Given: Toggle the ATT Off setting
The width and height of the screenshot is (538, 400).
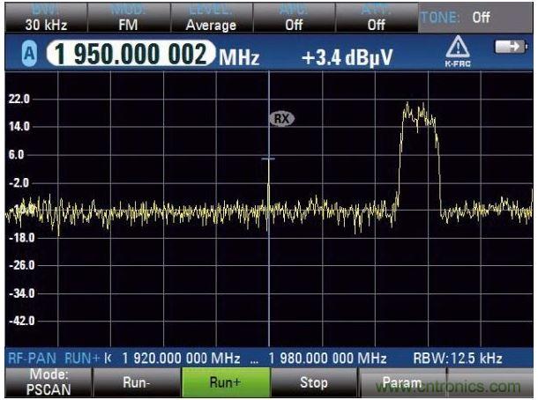Looking at the screenshot, I should click(x=377, y=19).
